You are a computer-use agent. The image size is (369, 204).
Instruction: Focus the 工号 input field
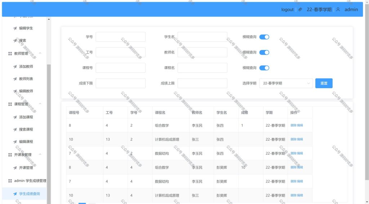click(x=120, y=53)
